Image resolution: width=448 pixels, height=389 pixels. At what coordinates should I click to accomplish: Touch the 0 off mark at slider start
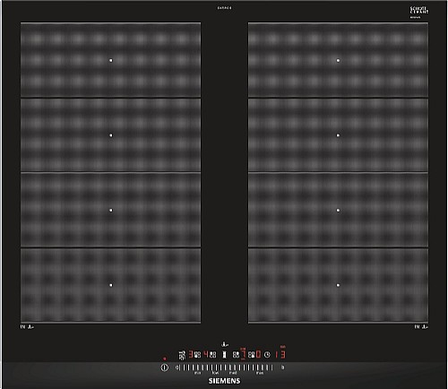point(177,367)
